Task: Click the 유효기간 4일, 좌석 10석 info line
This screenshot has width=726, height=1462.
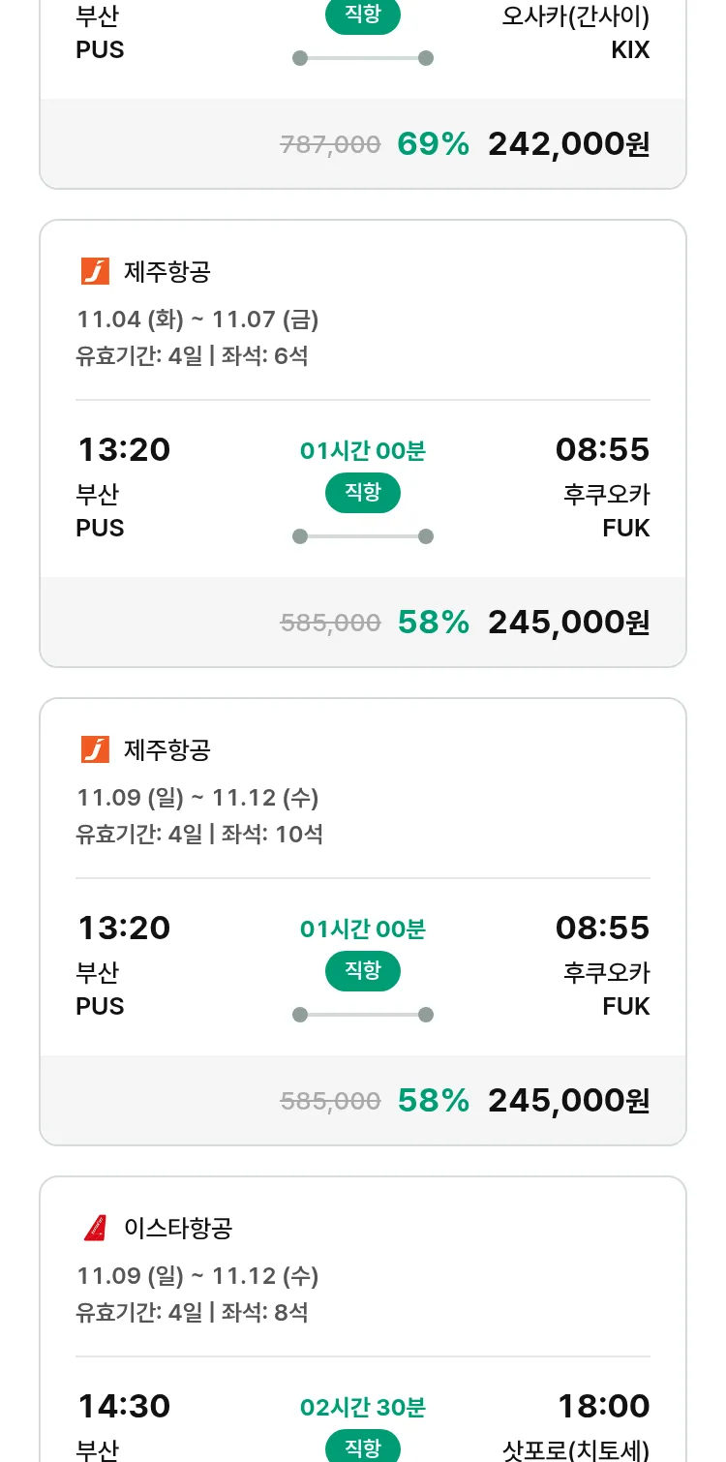Action: click(x=199, y=834)
